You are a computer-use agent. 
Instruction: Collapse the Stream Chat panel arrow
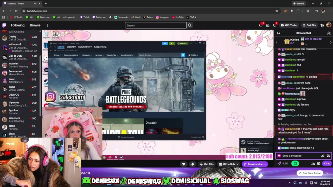click(278, 33)
